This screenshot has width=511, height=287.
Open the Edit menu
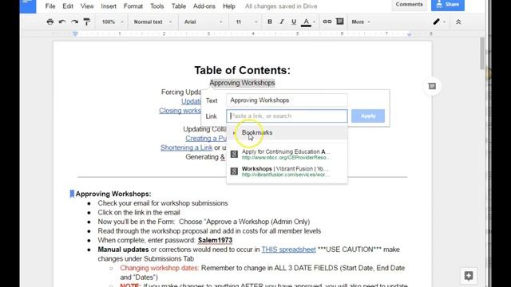[68, 6]
